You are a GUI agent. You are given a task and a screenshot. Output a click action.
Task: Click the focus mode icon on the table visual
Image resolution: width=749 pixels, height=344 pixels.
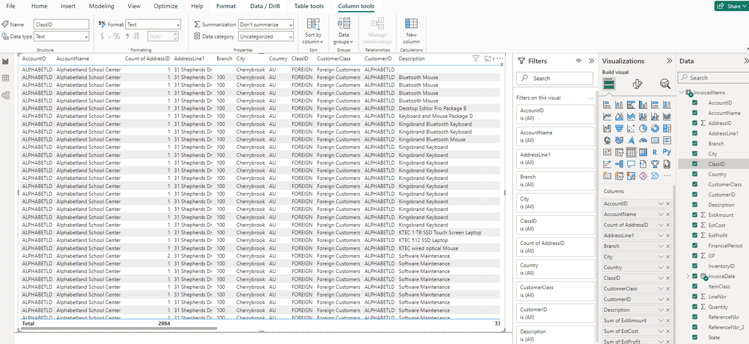[488, 58]
